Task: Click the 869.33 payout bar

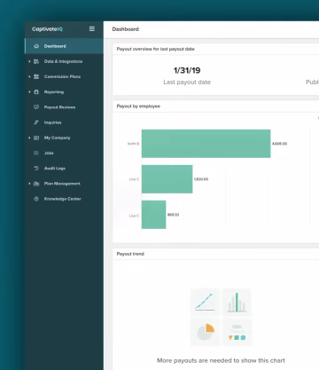Action: click(x=154, y=215)
